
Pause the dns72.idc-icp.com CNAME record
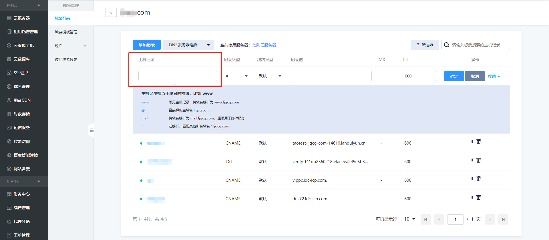(472, 197)
